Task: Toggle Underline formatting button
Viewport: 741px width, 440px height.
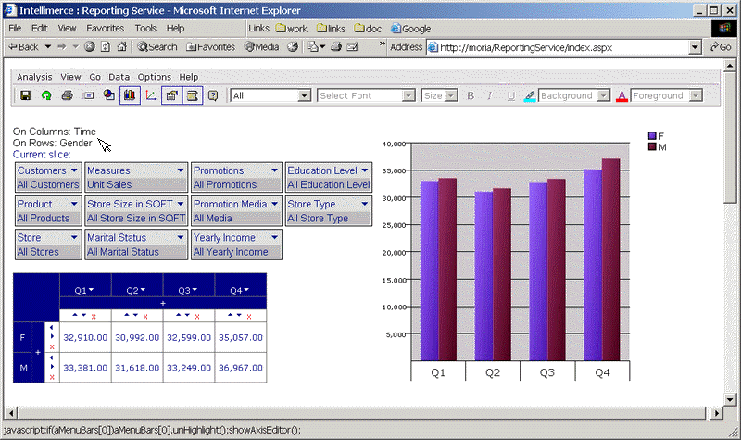Action: tap(511, 96)
